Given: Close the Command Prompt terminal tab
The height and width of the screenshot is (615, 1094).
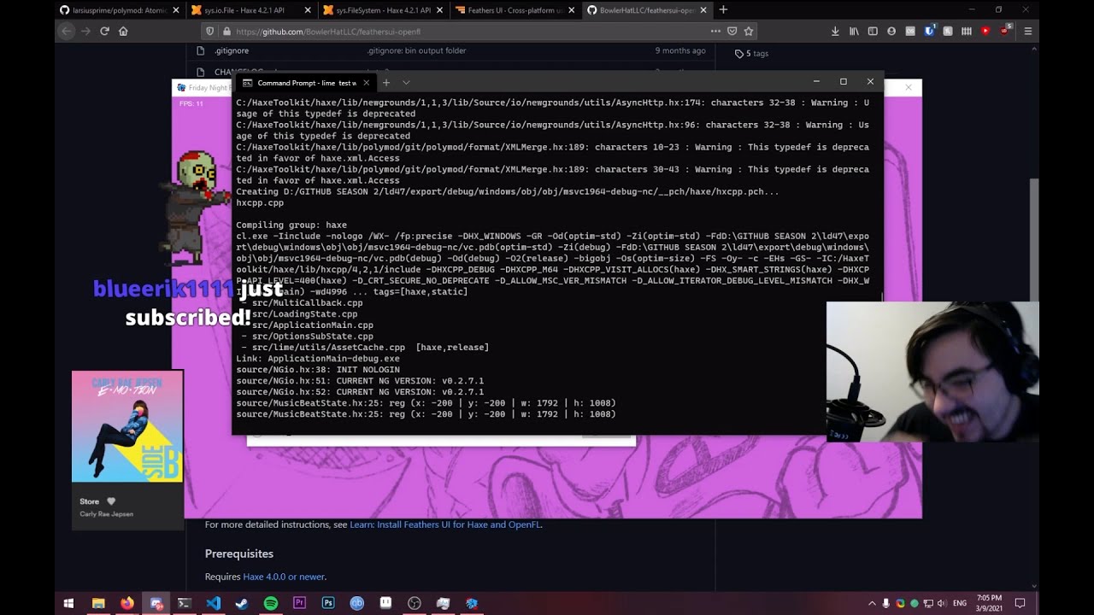Looking at the screenshot, I should click(366, 83).
